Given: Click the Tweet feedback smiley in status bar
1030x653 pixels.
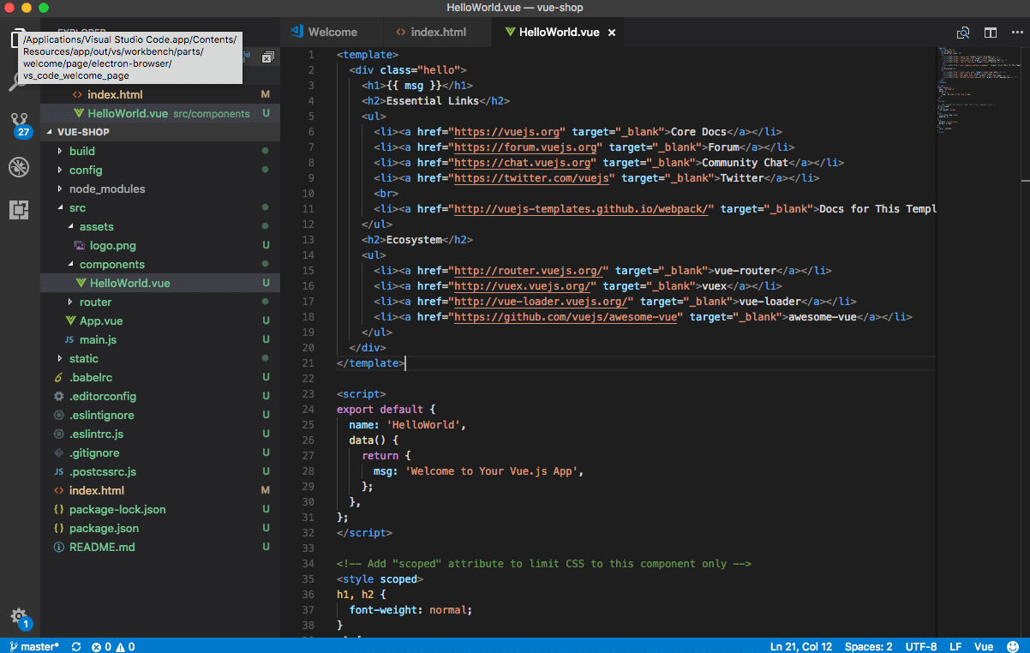Looking at the screenshot, I should (x=1014, y=646).
